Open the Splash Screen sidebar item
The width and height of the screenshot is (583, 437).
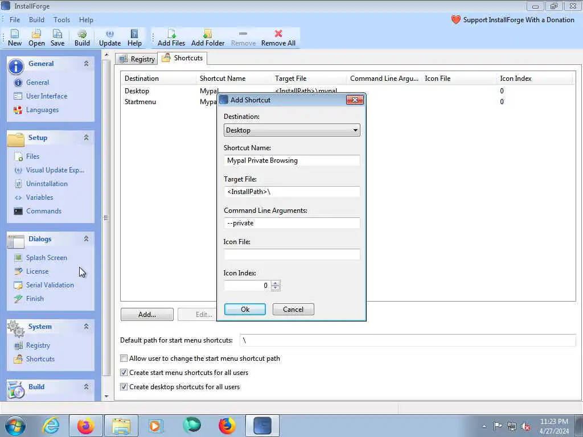tap(46, 258)
